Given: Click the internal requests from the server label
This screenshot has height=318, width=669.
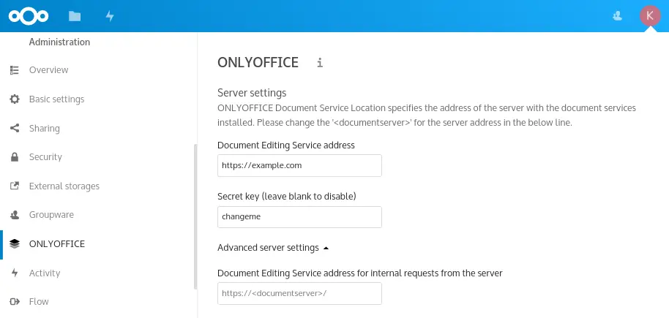Looking at the screenshot, I should (359, 273).
